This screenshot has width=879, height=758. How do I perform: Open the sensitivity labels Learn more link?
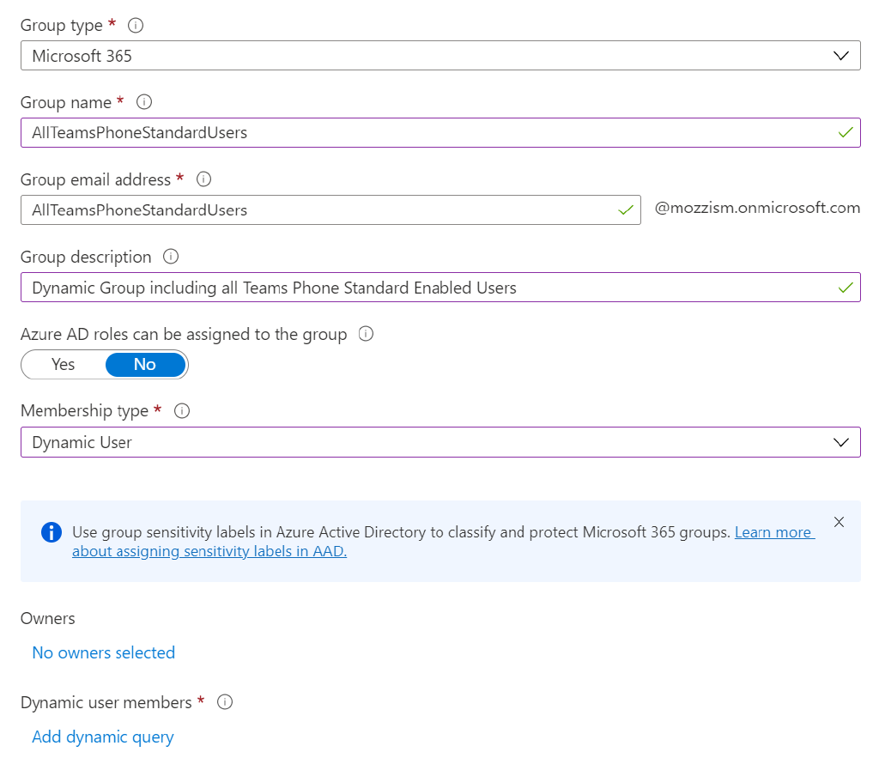click(773, 532)
